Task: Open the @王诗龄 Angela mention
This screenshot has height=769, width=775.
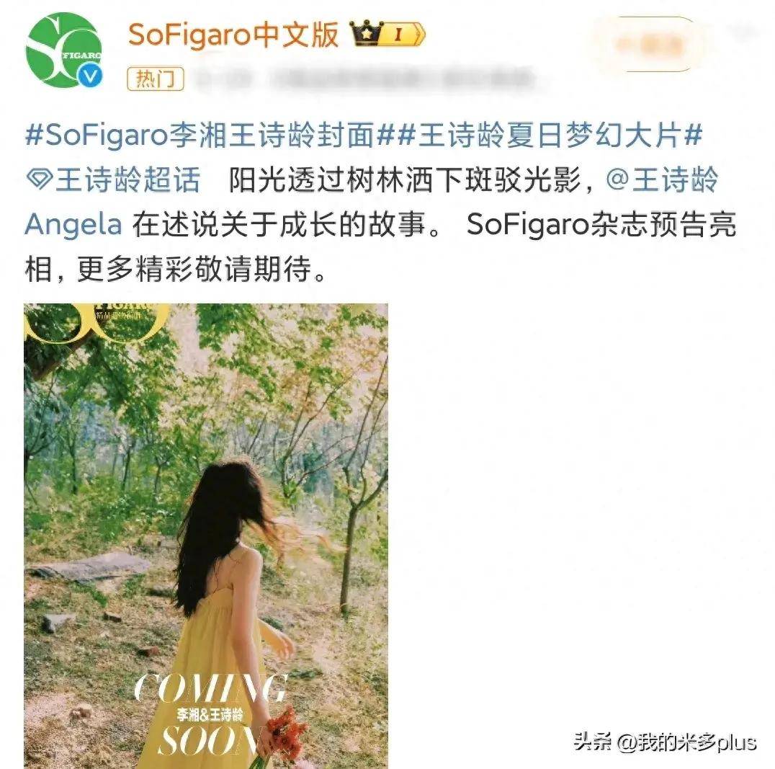Action: [371, 201]
